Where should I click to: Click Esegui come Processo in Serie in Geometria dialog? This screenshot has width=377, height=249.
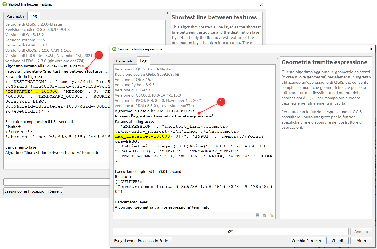click(x=143, y=241)
